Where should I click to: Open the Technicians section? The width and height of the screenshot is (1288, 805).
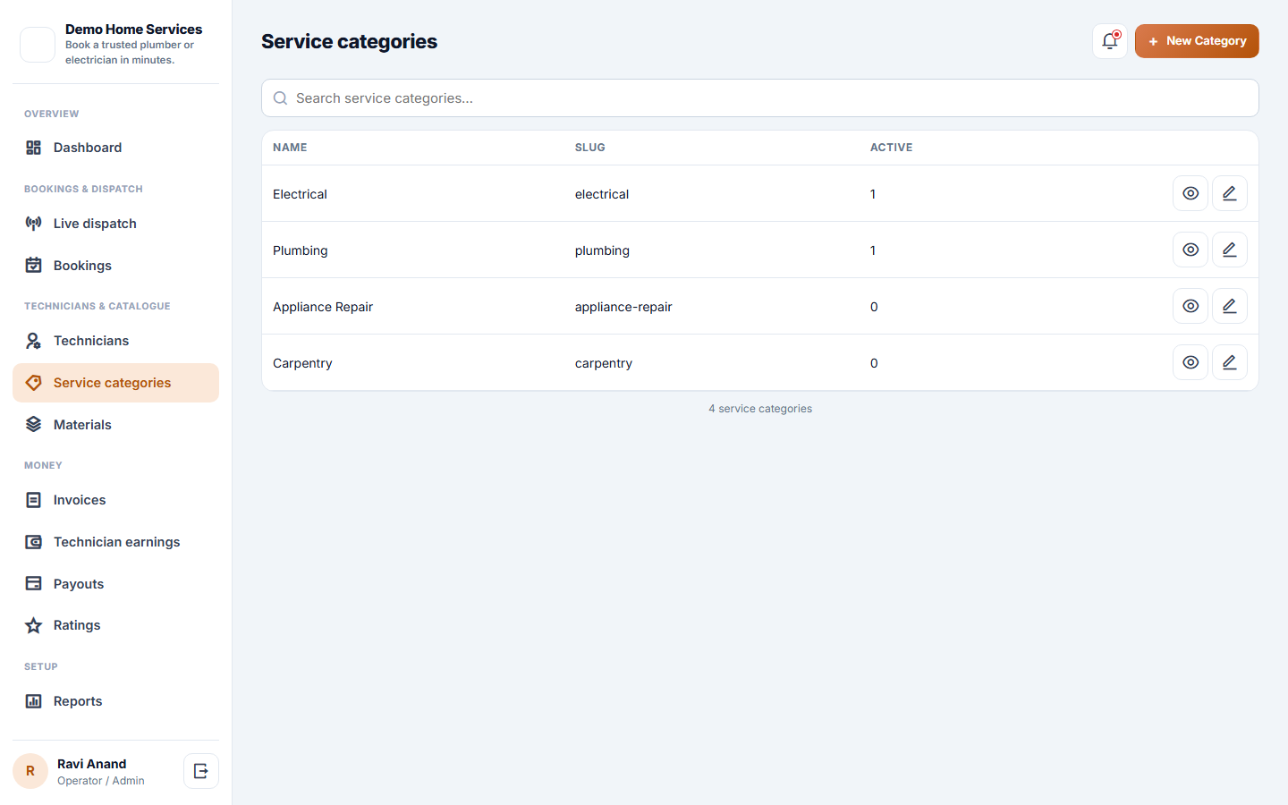(x=115, y=341)
